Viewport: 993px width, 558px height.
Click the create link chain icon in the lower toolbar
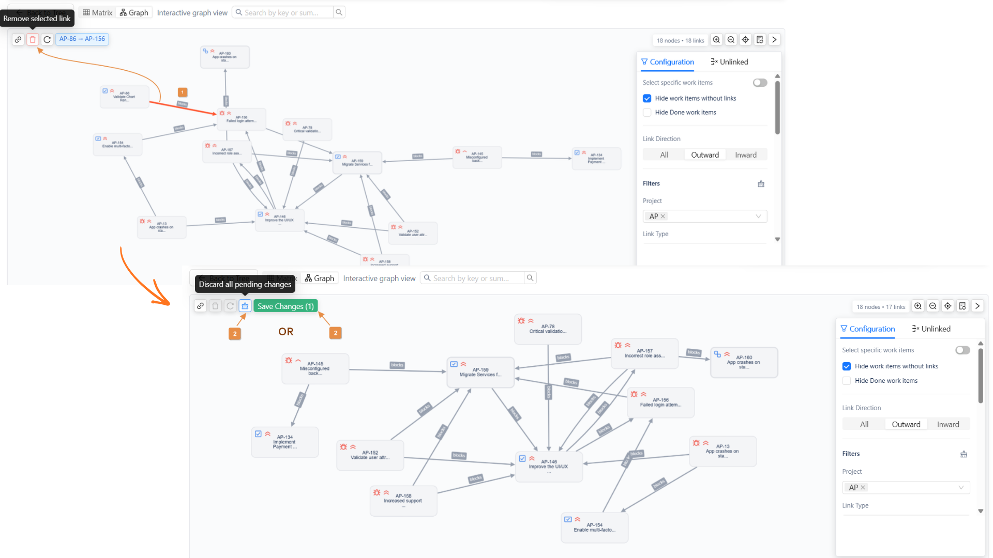[201, 306]
